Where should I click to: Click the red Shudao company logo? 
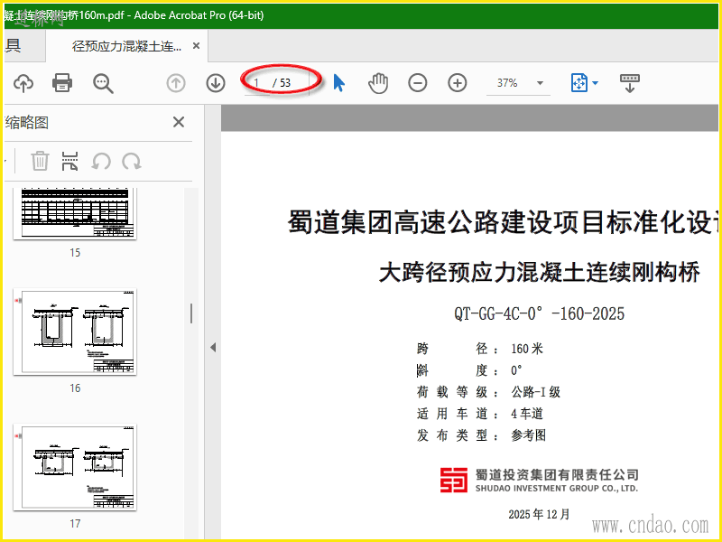pyautogui.click(x=454, y=480)
